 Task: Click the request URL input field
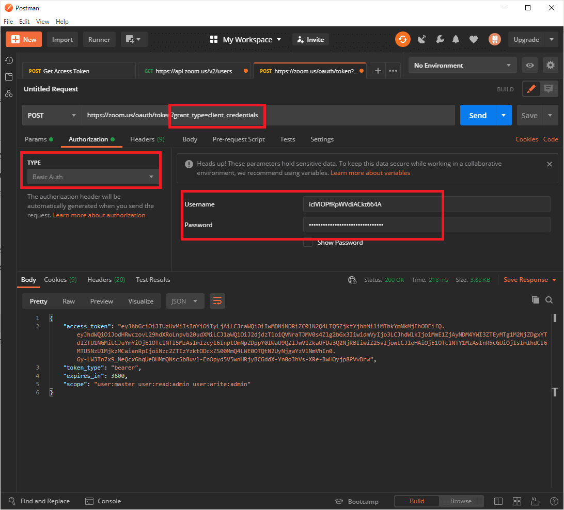click(269, 116)
